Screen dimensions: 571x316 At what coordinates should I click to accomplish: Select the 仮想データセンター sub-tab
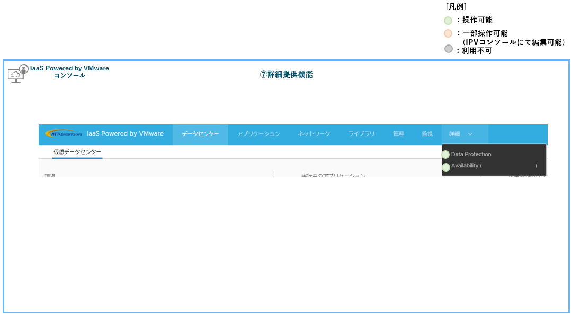pos(77,152)
